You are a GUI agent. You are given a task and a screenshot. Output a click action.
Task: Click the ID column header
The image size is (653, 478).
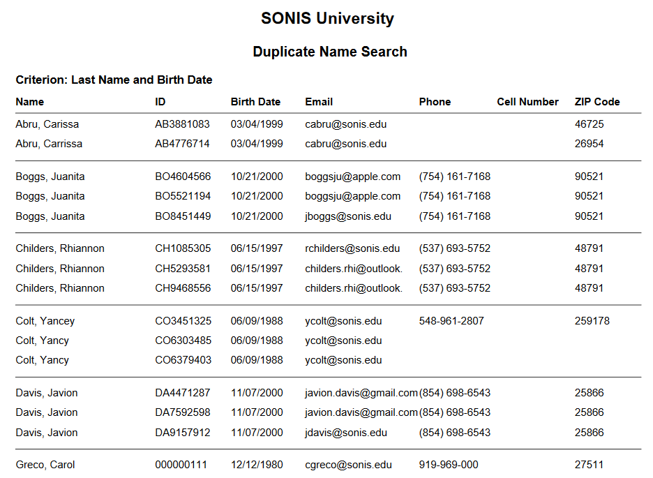tap(160, 102)
